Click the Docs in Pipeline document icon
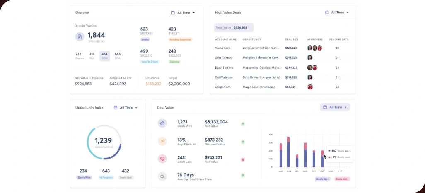425x193 pixels. point(80,37)
